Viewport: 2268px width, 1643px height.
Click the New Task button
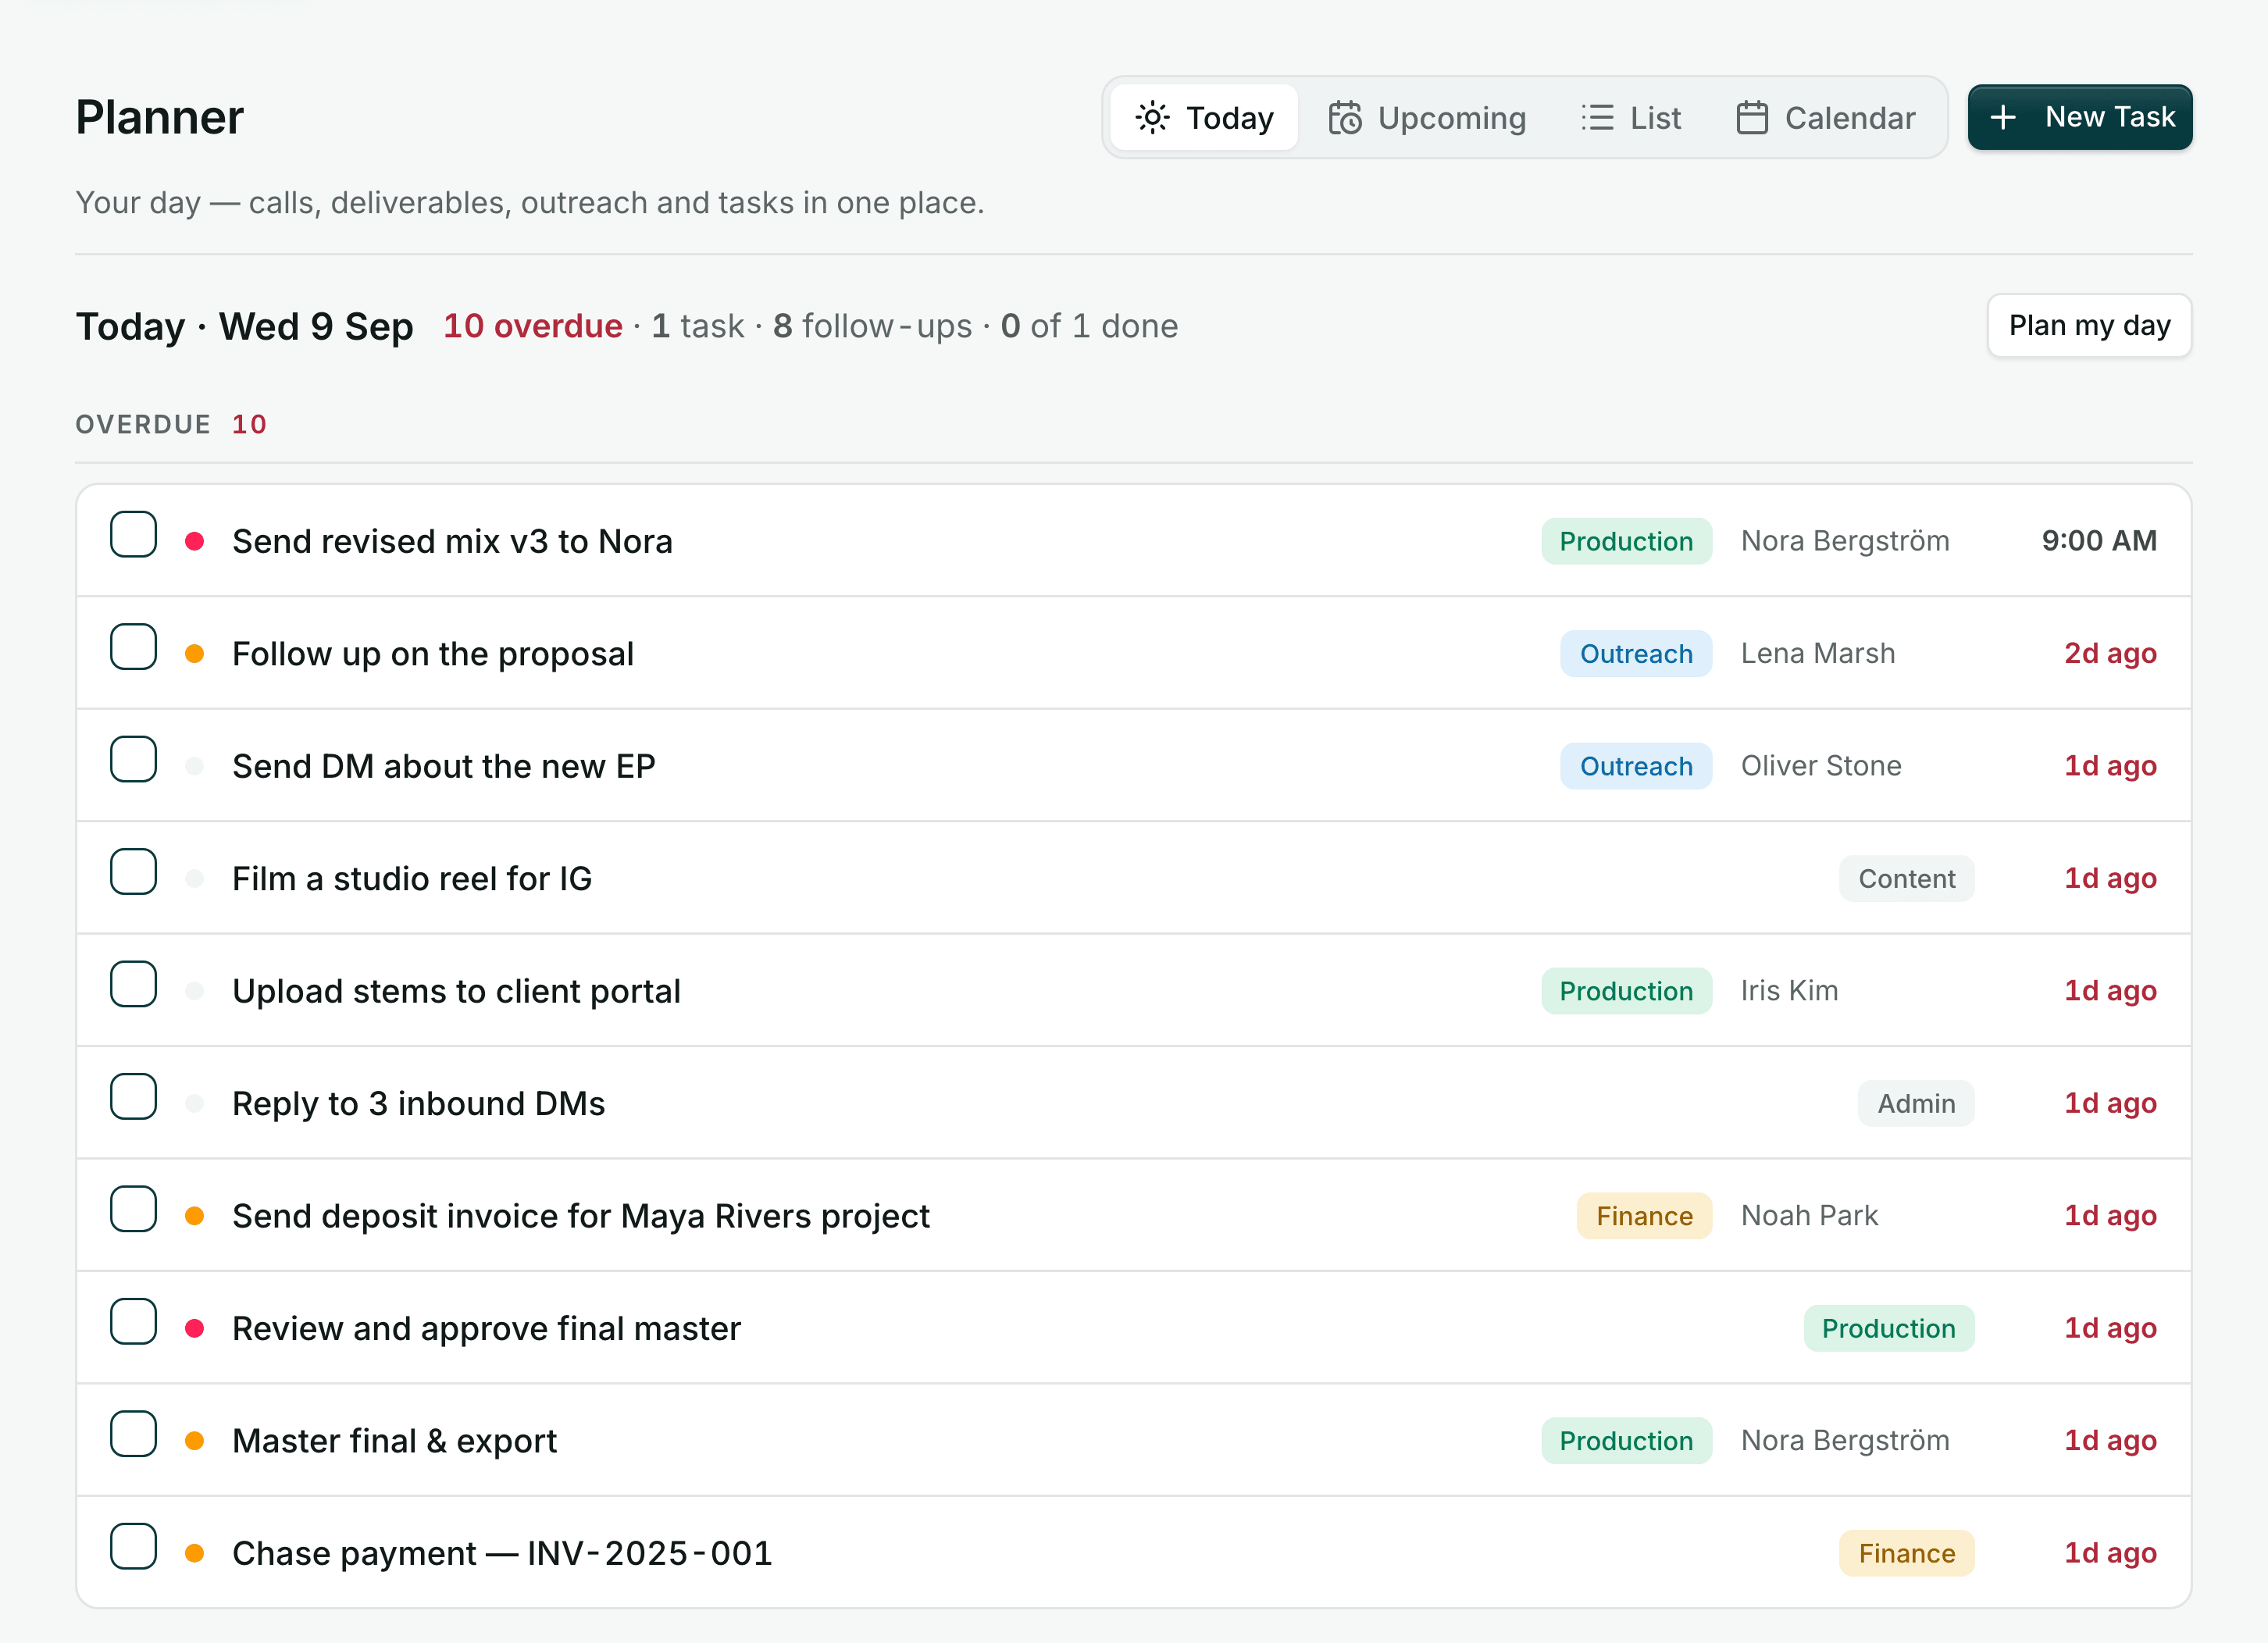[x=2080, y=118]
